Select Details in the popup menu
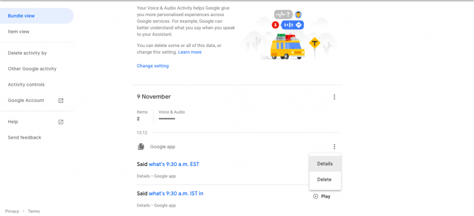Image resolution: width=474 pixels, height=216 pixels. point(325,164)
